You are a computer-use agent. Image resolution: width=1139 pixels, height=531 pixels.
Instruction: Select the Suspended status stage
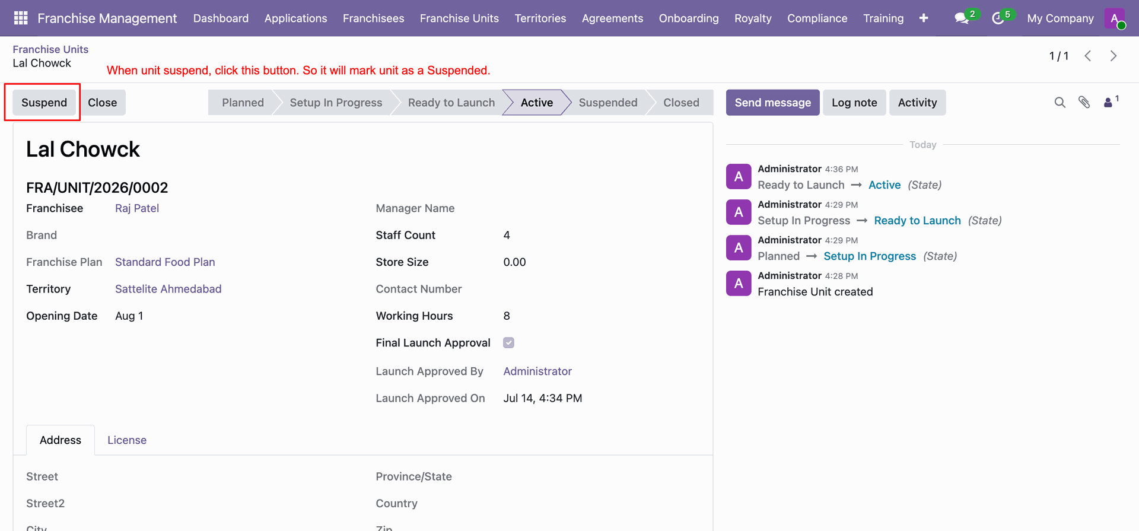[608, 103]
